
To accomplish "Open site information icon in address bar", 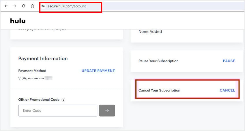I will (x=43, y=6).
